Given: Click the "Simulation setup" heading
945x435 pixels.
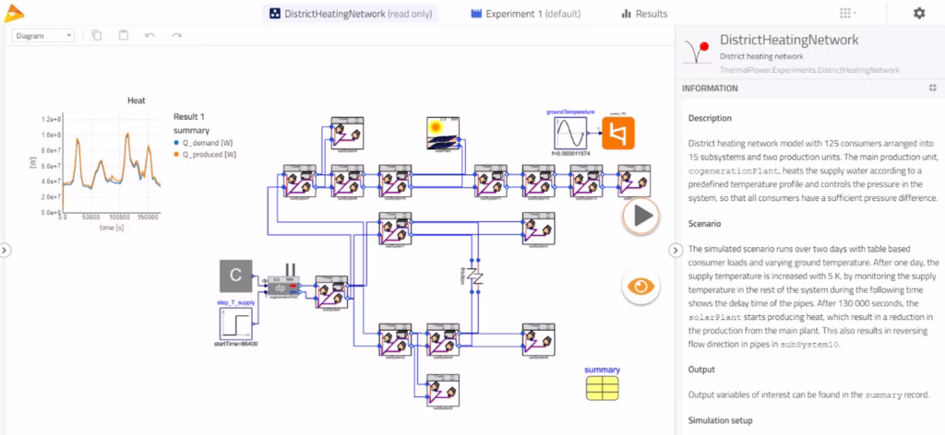Looking at the screenshot, I should [720, 420].
